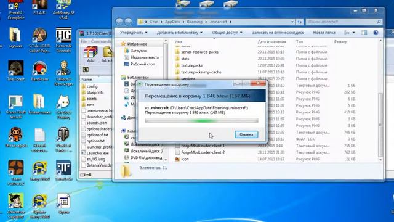
Task: Sort files by Дата изменения column header
Action: pyautogui.click(x=271, y=41)
